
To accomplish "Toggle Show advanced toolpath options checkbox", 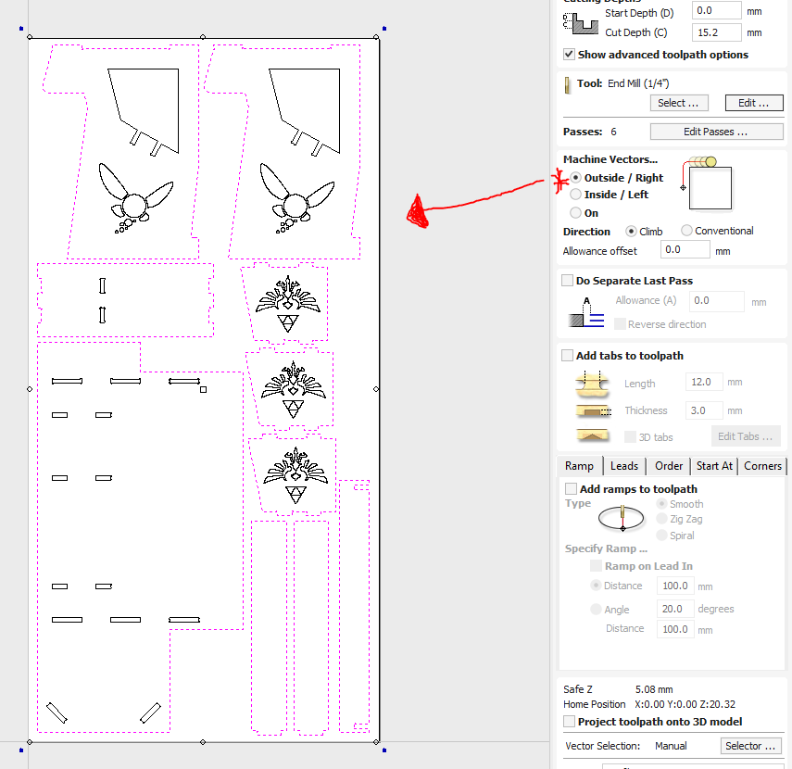I will 570,54.
